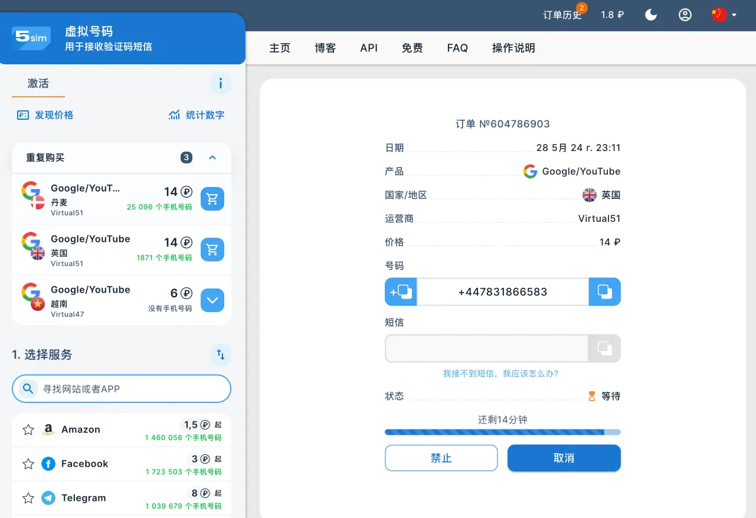This screenshot has width=756, height=518.
Task: Click 还剩14分钟 remaining time text
Action: click(x=503, y=420)
